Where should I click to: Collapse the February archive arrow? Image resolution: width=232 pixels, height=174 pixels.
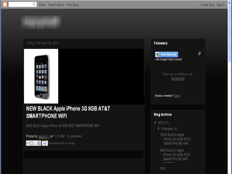158,129
